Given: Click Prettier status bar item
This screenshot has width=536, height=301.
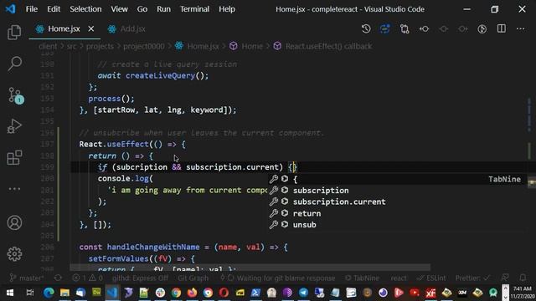Looking at the screenshot, I should 472,278.
